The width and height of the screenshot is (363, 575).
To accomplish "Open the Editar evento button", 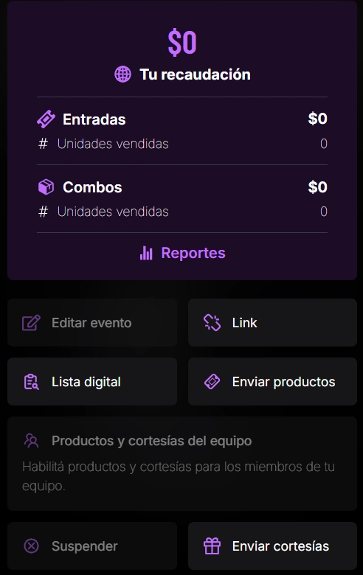I will click(x=92, y=323).
